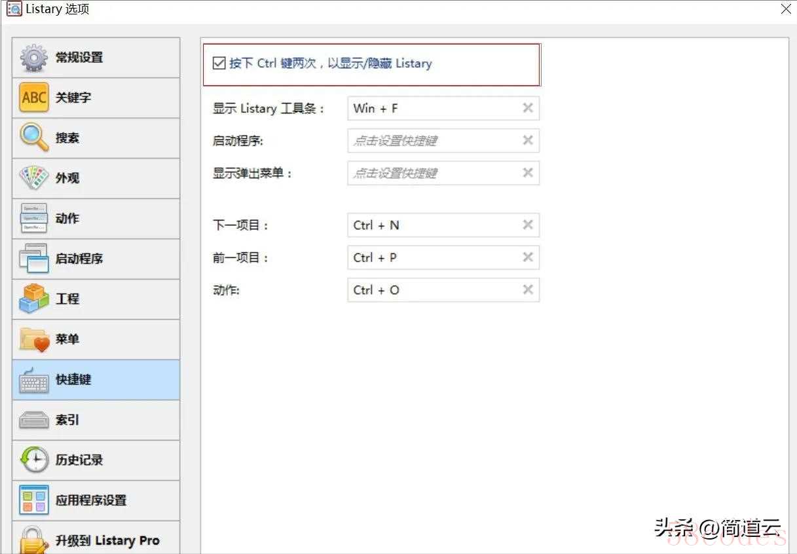Select the ABC 关键字 icon
This screenshot has height=554, width=797.
click(33, 98)
